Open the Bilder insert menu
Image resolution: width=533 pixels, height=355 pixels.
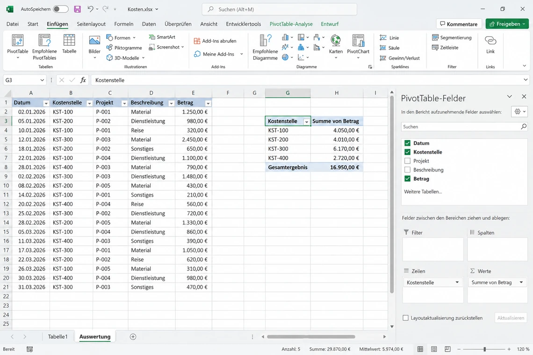pos(94,47)
